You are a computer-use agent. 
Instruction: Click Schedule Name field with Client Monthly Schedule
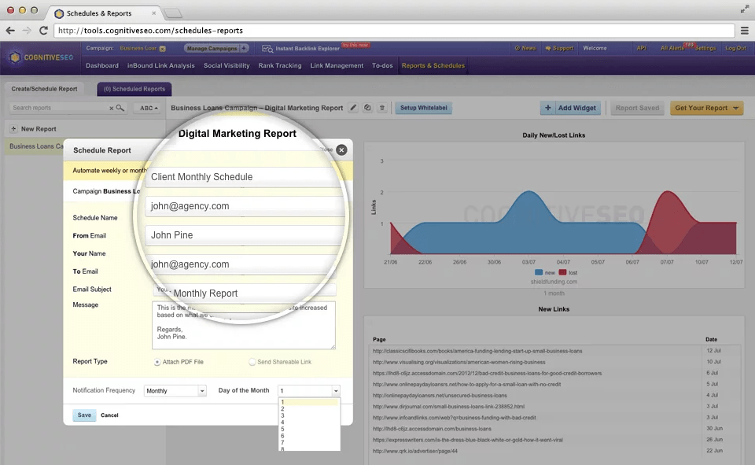245,177
